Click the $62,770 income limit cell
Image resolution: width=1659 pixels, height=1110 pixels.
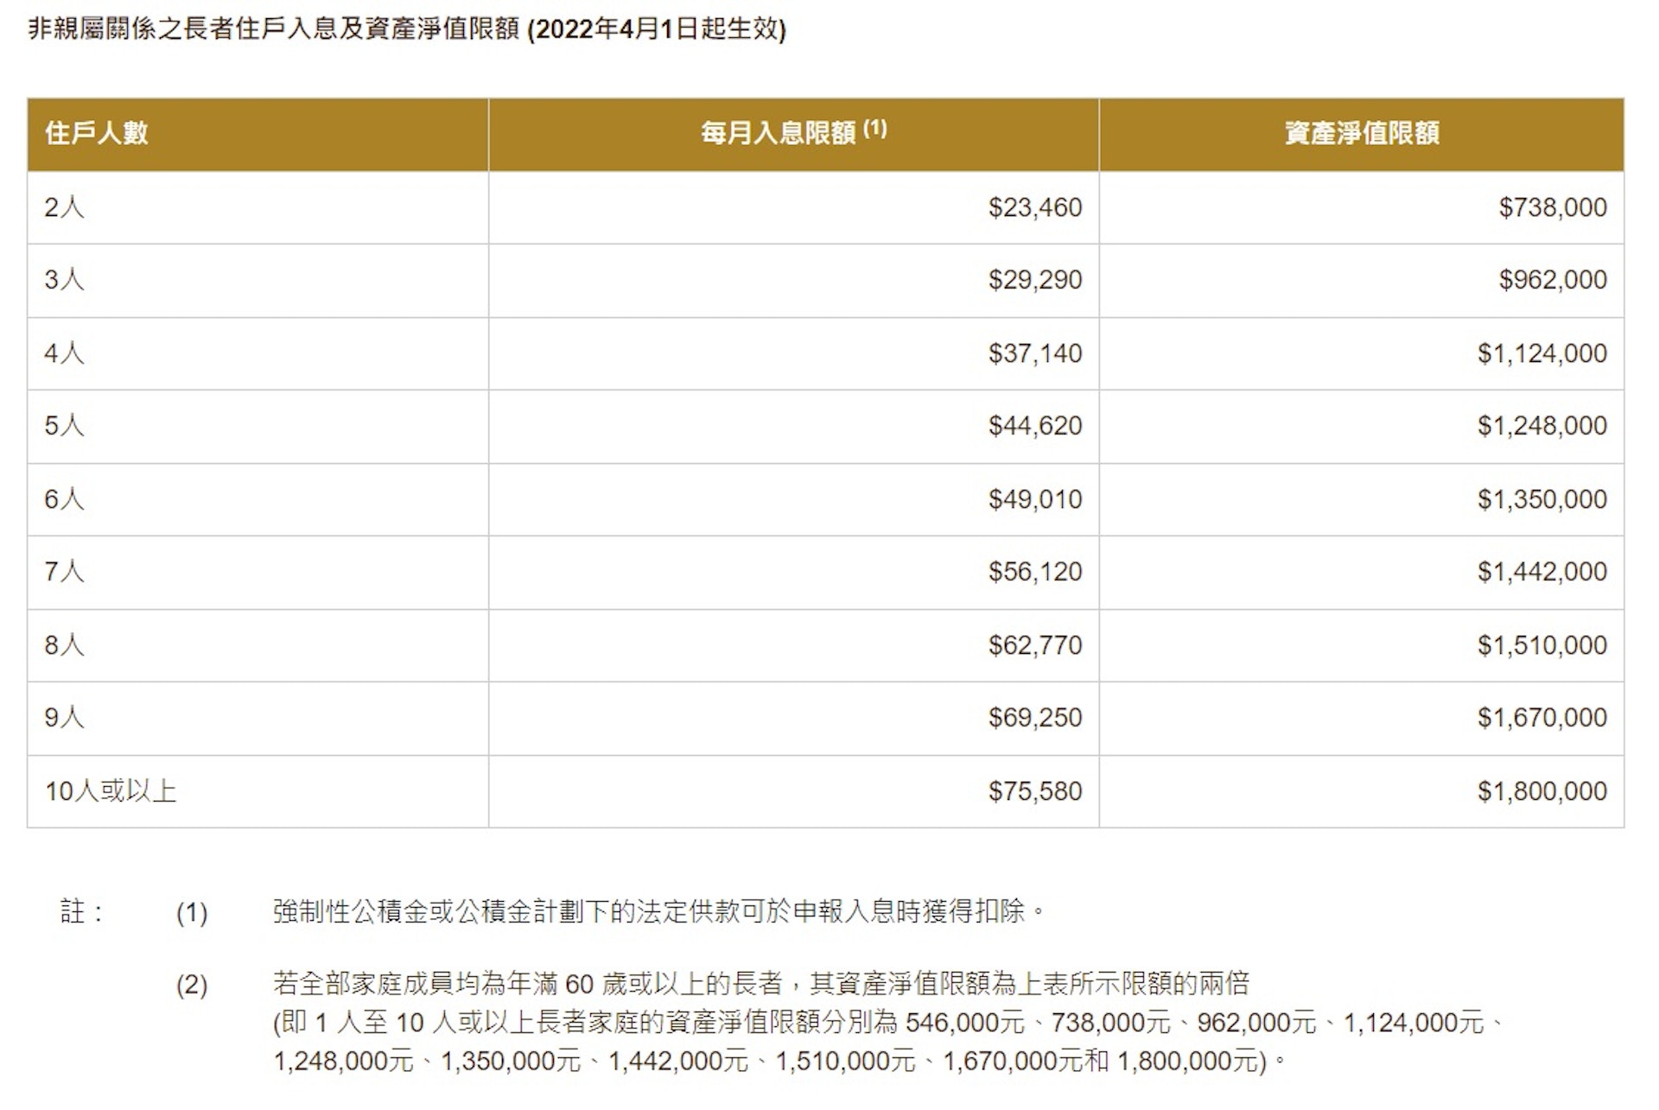[x=1035, y=645]
